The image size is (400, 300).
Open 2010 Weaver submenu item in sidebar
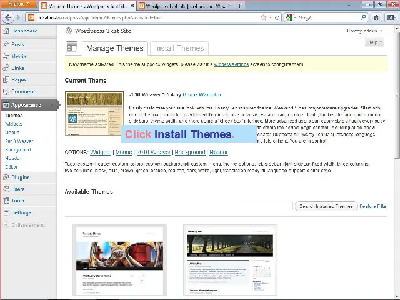coord(19,141)
